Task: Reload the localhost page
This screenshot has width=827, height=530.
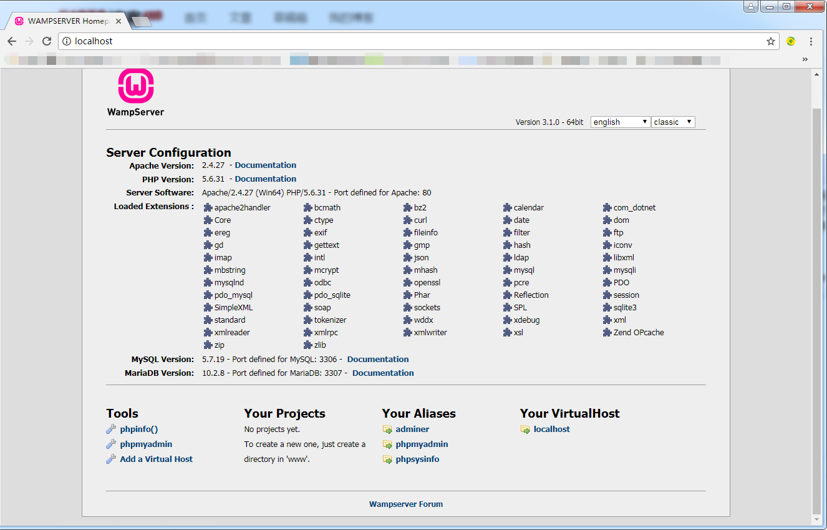Action: pyautogui.click(x=47, y=41)
